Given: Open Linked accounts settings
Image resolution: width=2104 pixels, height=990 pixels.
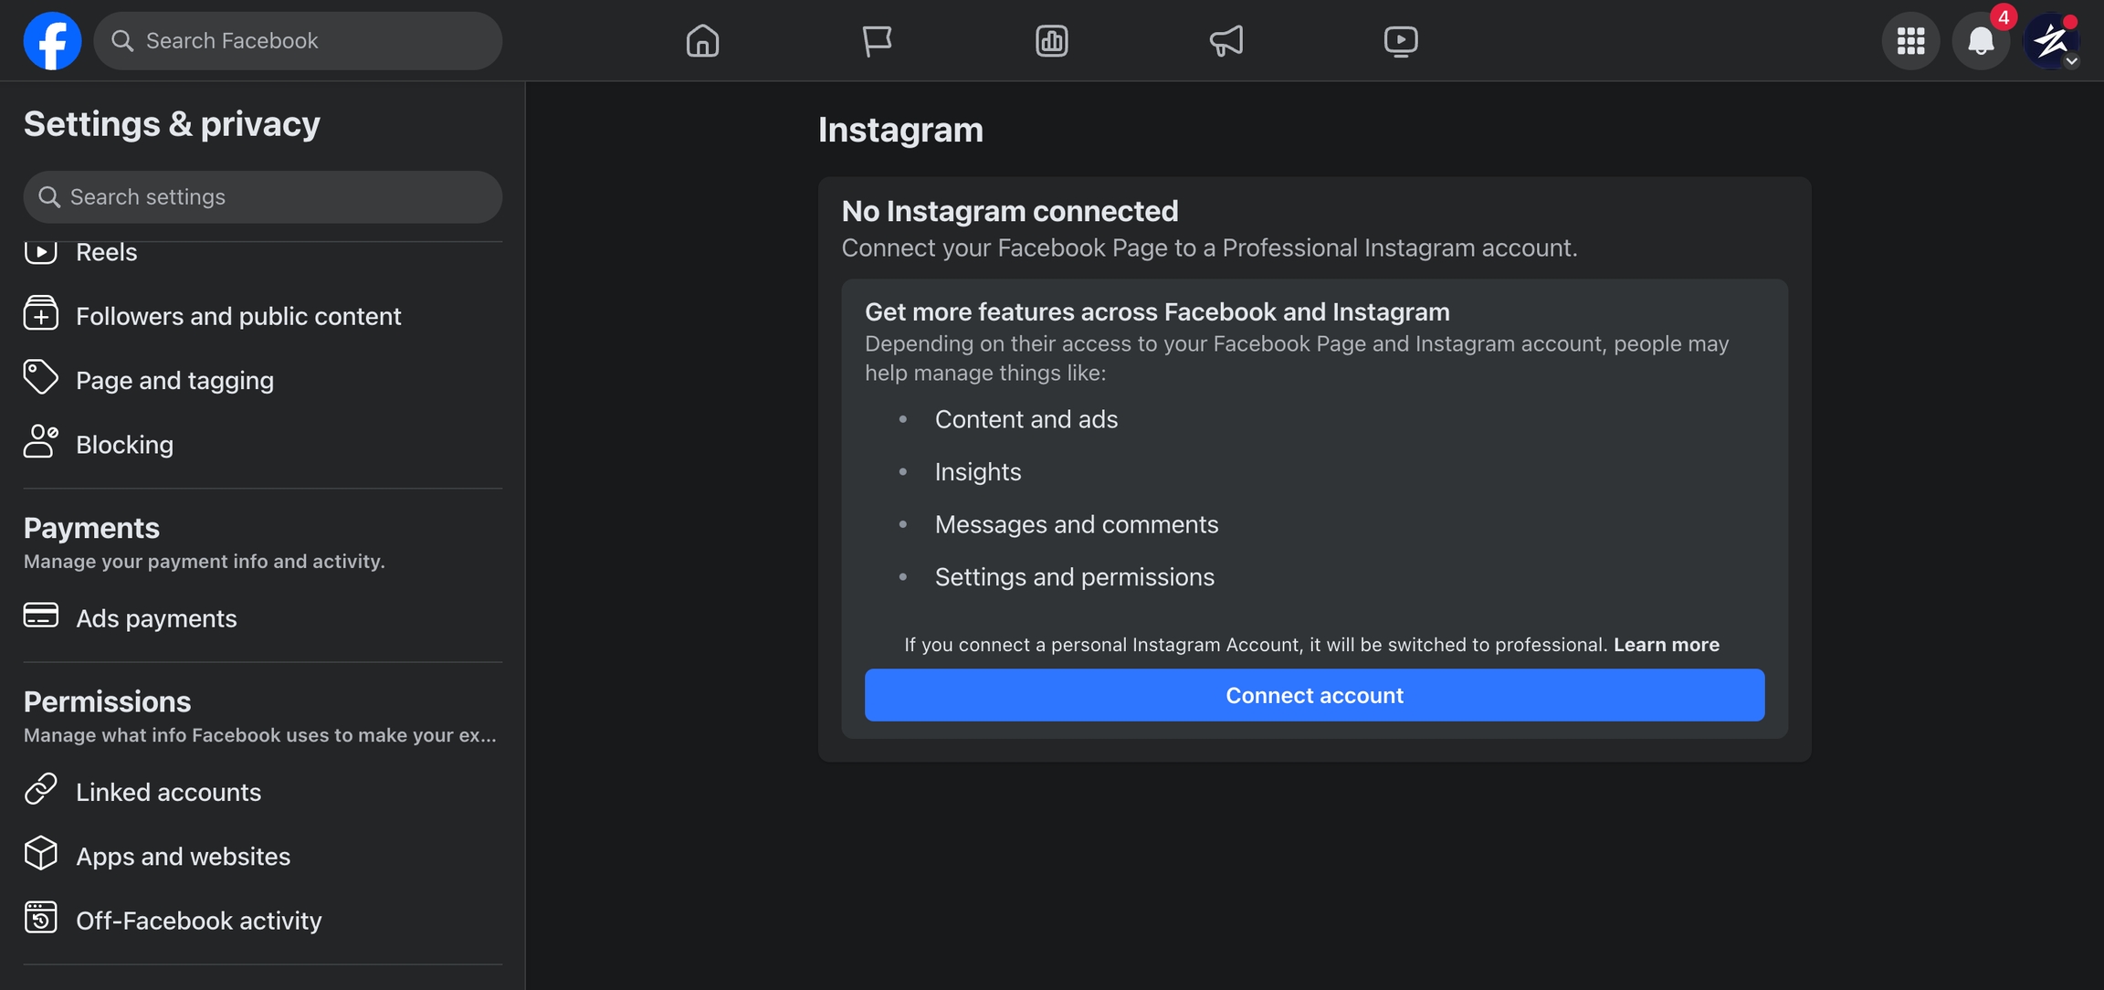Looking at the screenshot, I should (x=168, y=792).
